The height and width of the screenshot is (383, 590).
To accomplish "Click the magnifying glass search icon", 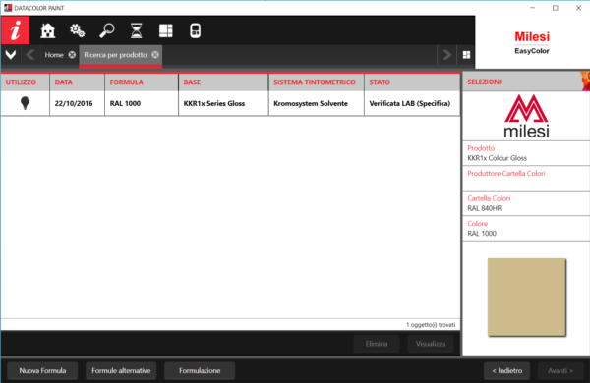I will click(107, 30).
